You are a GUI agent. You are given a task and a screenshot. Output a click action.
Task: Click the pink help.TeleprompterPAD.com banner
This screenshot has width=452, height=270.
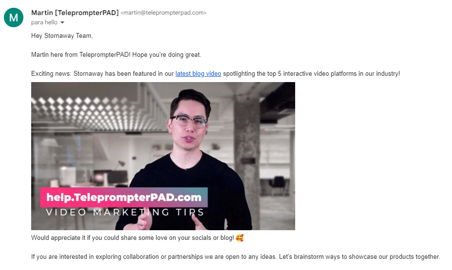[124, 197]
